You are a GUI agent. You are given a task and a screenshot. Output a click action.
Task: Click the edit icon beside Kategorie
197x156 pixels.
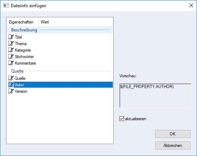coord(11,50)
